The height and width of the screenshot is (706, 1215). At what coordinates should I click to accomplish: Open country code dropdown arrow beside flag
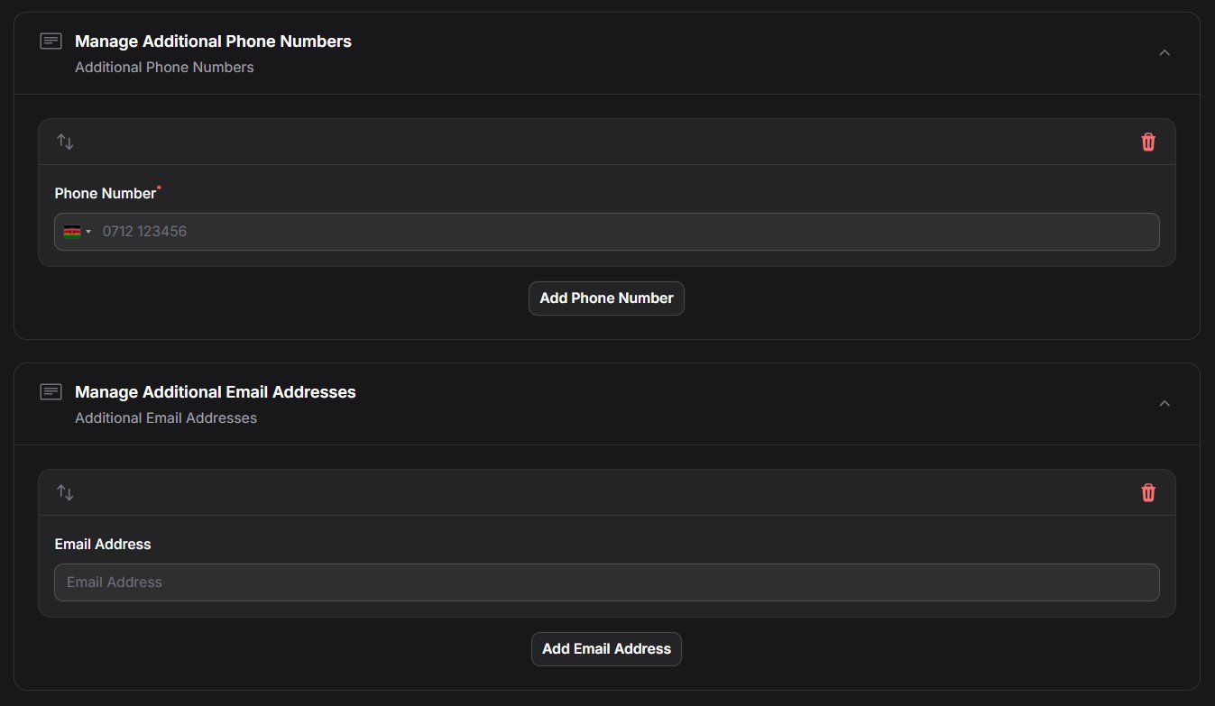(88, 232)
